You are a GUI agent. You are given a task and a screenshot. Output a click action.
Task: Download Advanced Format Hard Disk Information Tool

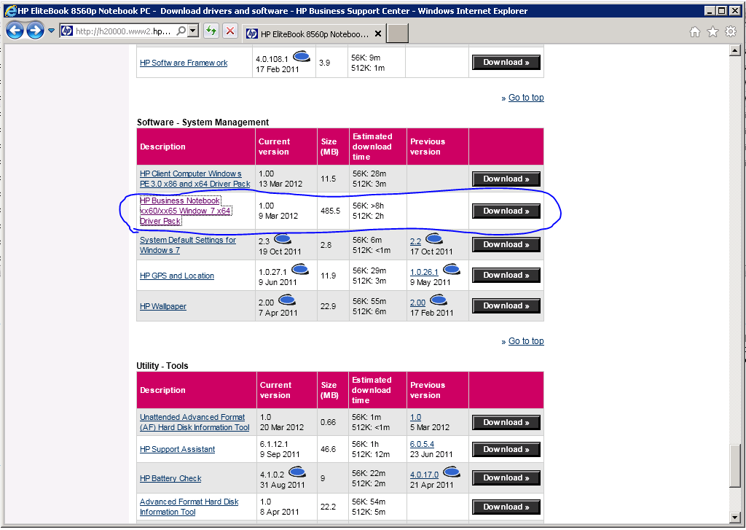tap(506, 507)
